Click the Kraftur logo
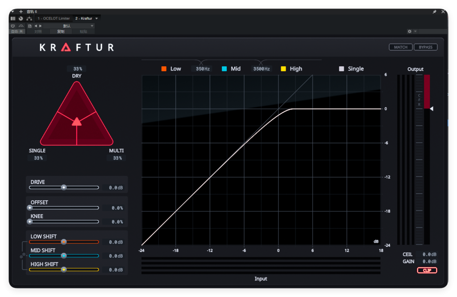This screenshot has height=297, width=457. [x=77, y=47]
